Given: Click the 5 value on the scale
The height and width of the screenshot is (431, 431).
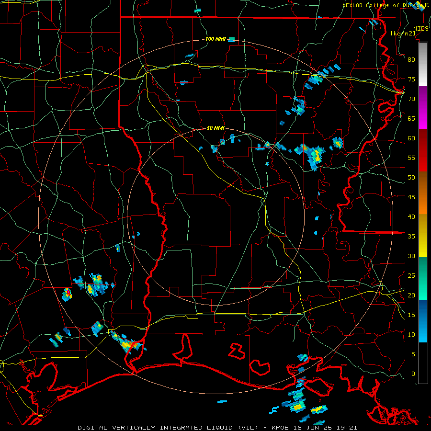Looking at the screenshot, I should [x=413, y=354].
